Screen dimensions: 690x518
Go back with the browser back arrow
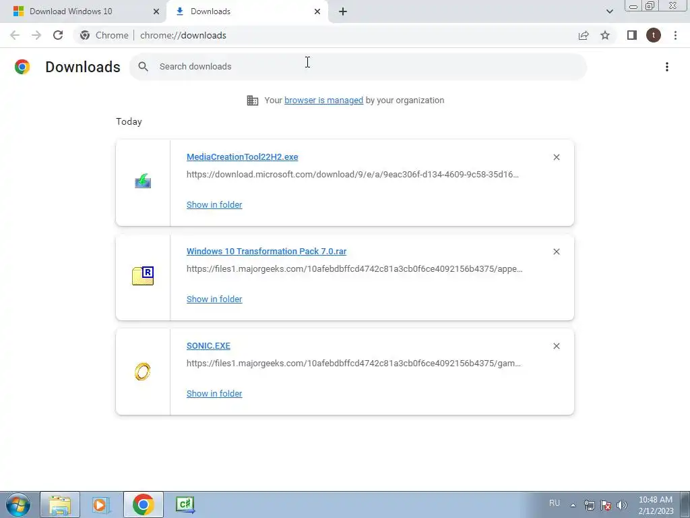coord(15,35)
